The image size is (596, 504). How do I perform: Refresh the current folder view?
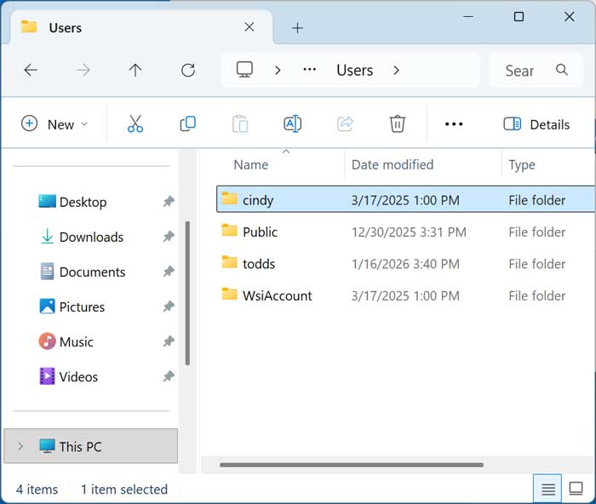[x=188, y=71]
